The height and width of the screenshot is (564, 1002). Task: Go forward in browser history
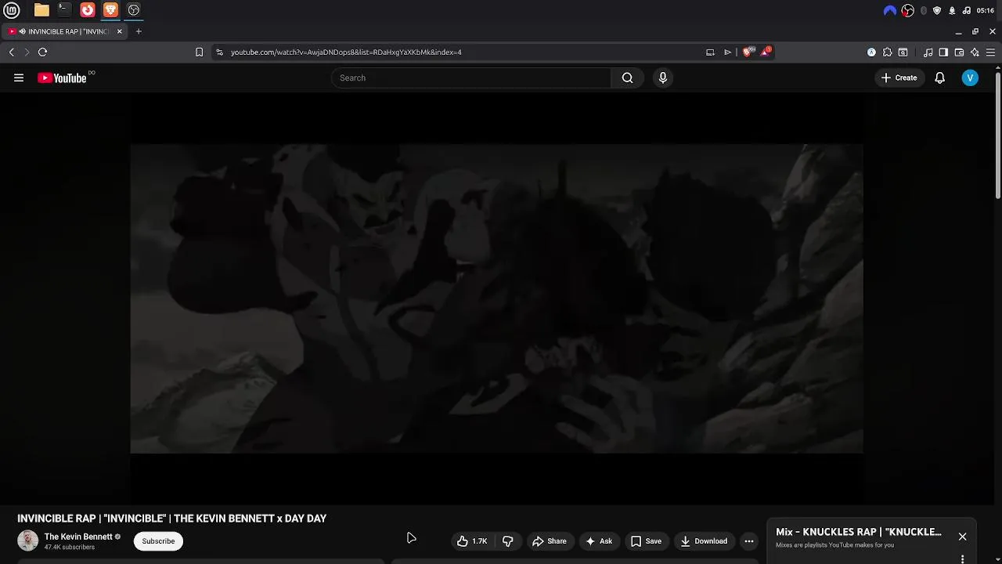tap(27, 52)
